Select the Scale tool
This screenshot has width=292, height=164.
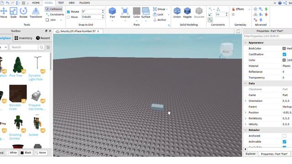pos(13,13)
